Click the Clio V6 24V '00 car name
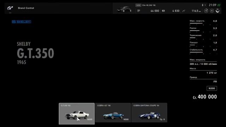The image size is (226, 127). (149, 5)
